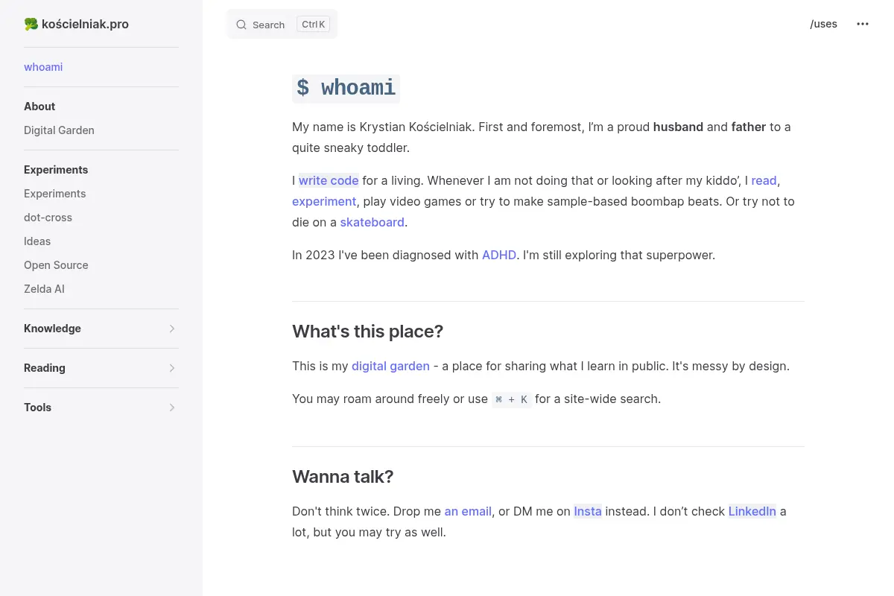894x596 pixels.
Task: Follow the 'write code' link
Action: (329, 180)
